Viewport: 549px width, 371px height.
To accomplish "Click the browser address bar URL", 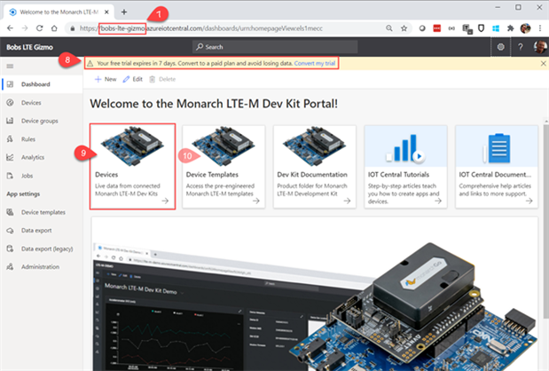I will click(201, 28).
